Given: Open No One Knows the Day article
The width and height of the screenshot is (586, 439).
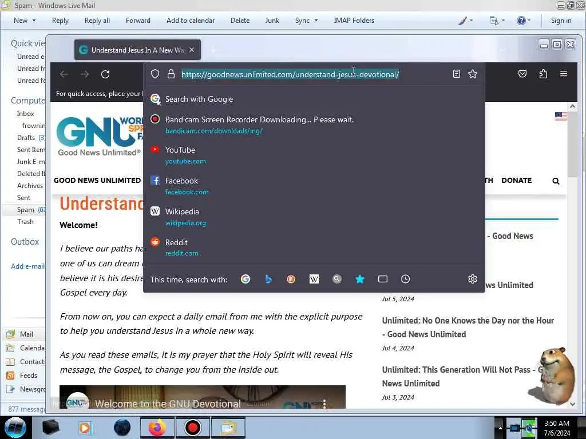Looking at the screenshot, I should (x=468, y=328).
